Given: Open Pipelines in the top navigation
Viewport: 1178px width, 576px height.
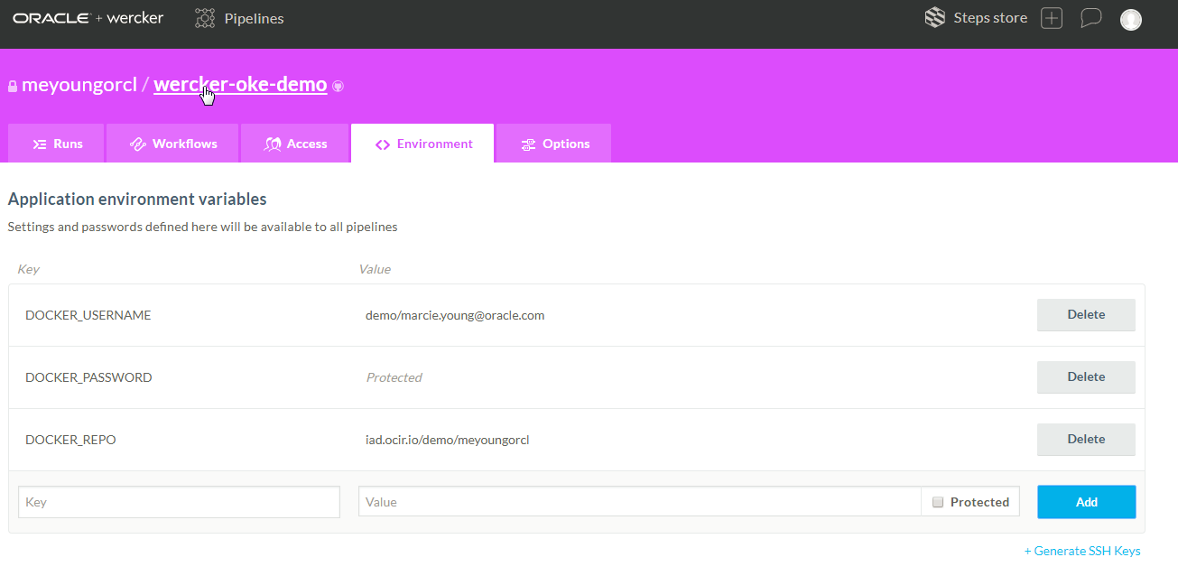Looking at the screenshot, I should tap(240, 18).
